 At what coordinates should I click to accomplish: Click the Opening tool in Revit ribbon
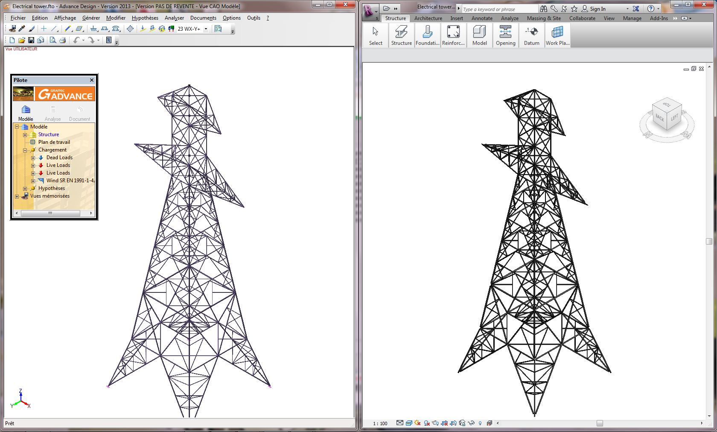point(505,35)
